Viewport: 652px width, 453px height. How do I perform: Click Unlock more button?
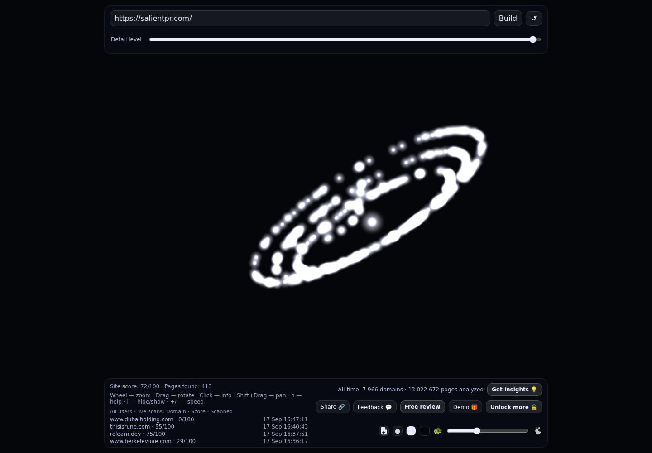[514, 407]
